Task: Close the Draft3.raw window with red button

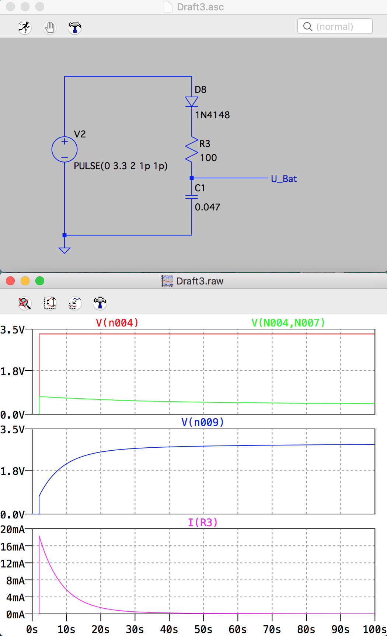Action: tap(10, 281)
